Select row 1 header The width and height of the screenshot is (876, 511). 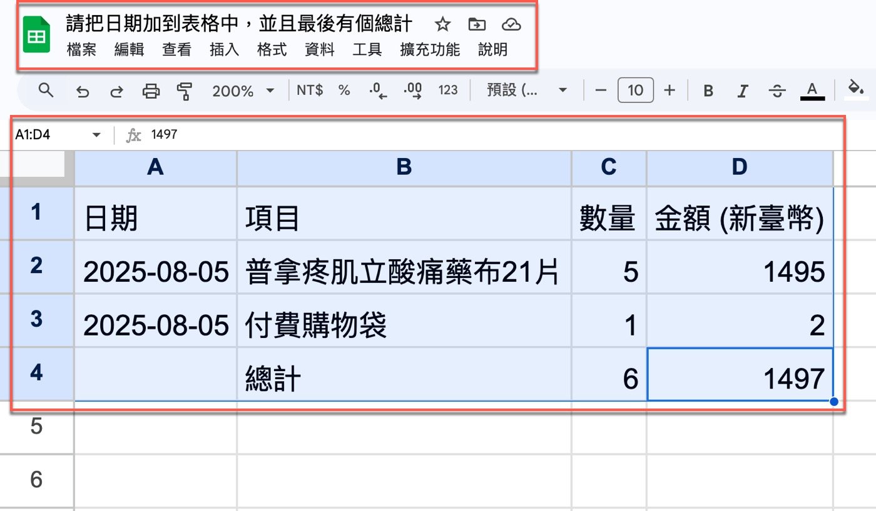[x=36, y=212]
